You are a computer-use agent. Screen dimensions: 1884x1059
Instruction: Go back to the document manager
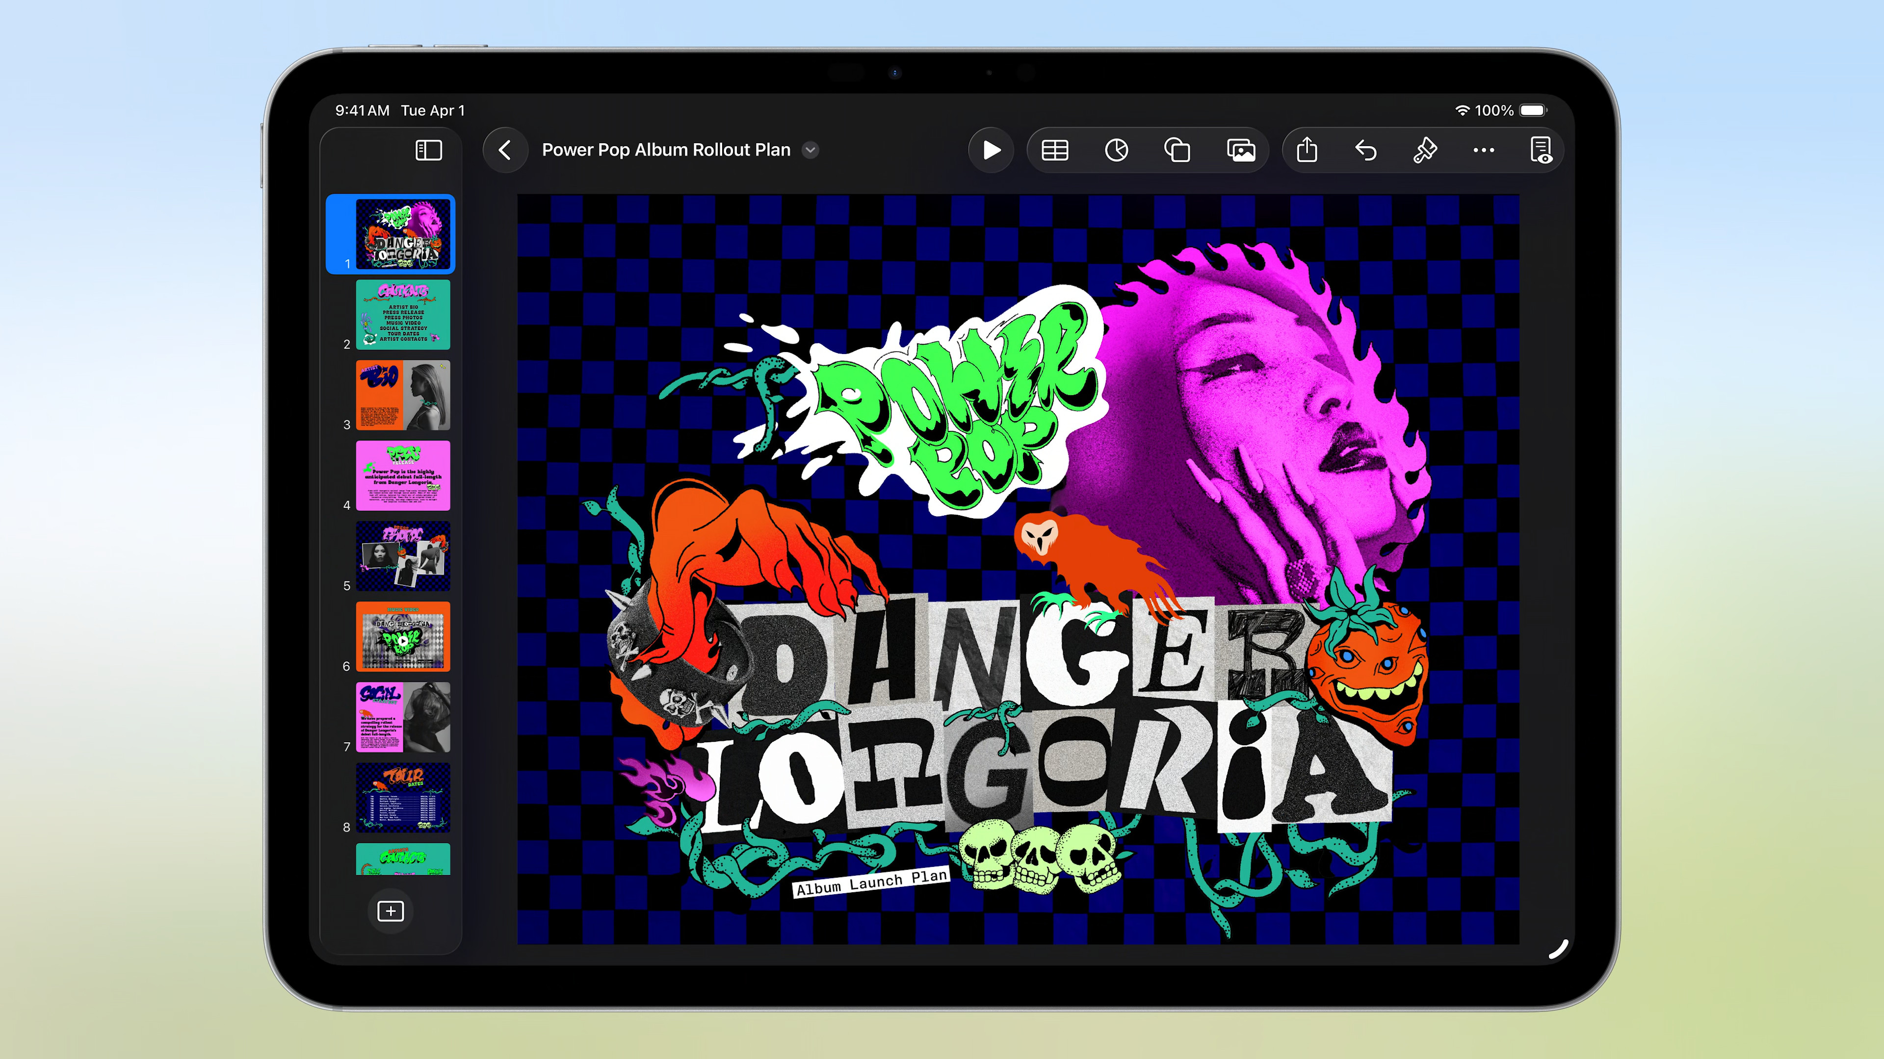coord(505,151)
